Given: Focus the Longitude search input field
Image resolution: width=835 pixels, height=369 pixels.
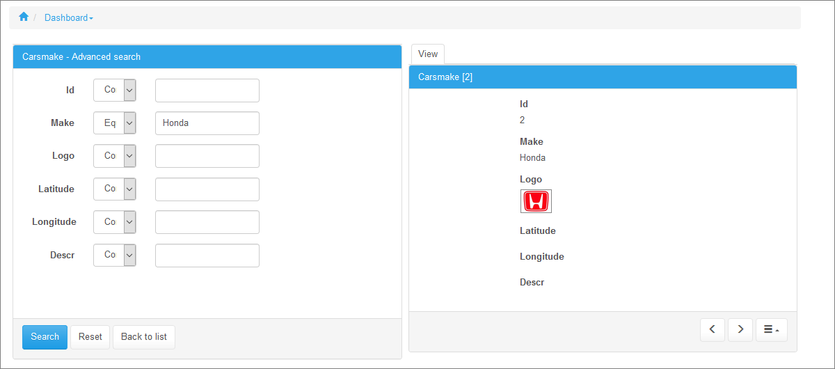Looking at the screenshot, I should pos(207,222).
